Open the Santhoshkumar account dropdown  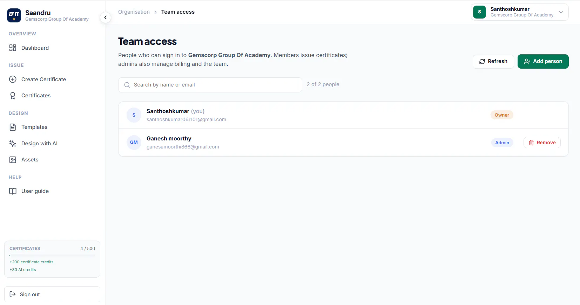click(x=520, y=12)
